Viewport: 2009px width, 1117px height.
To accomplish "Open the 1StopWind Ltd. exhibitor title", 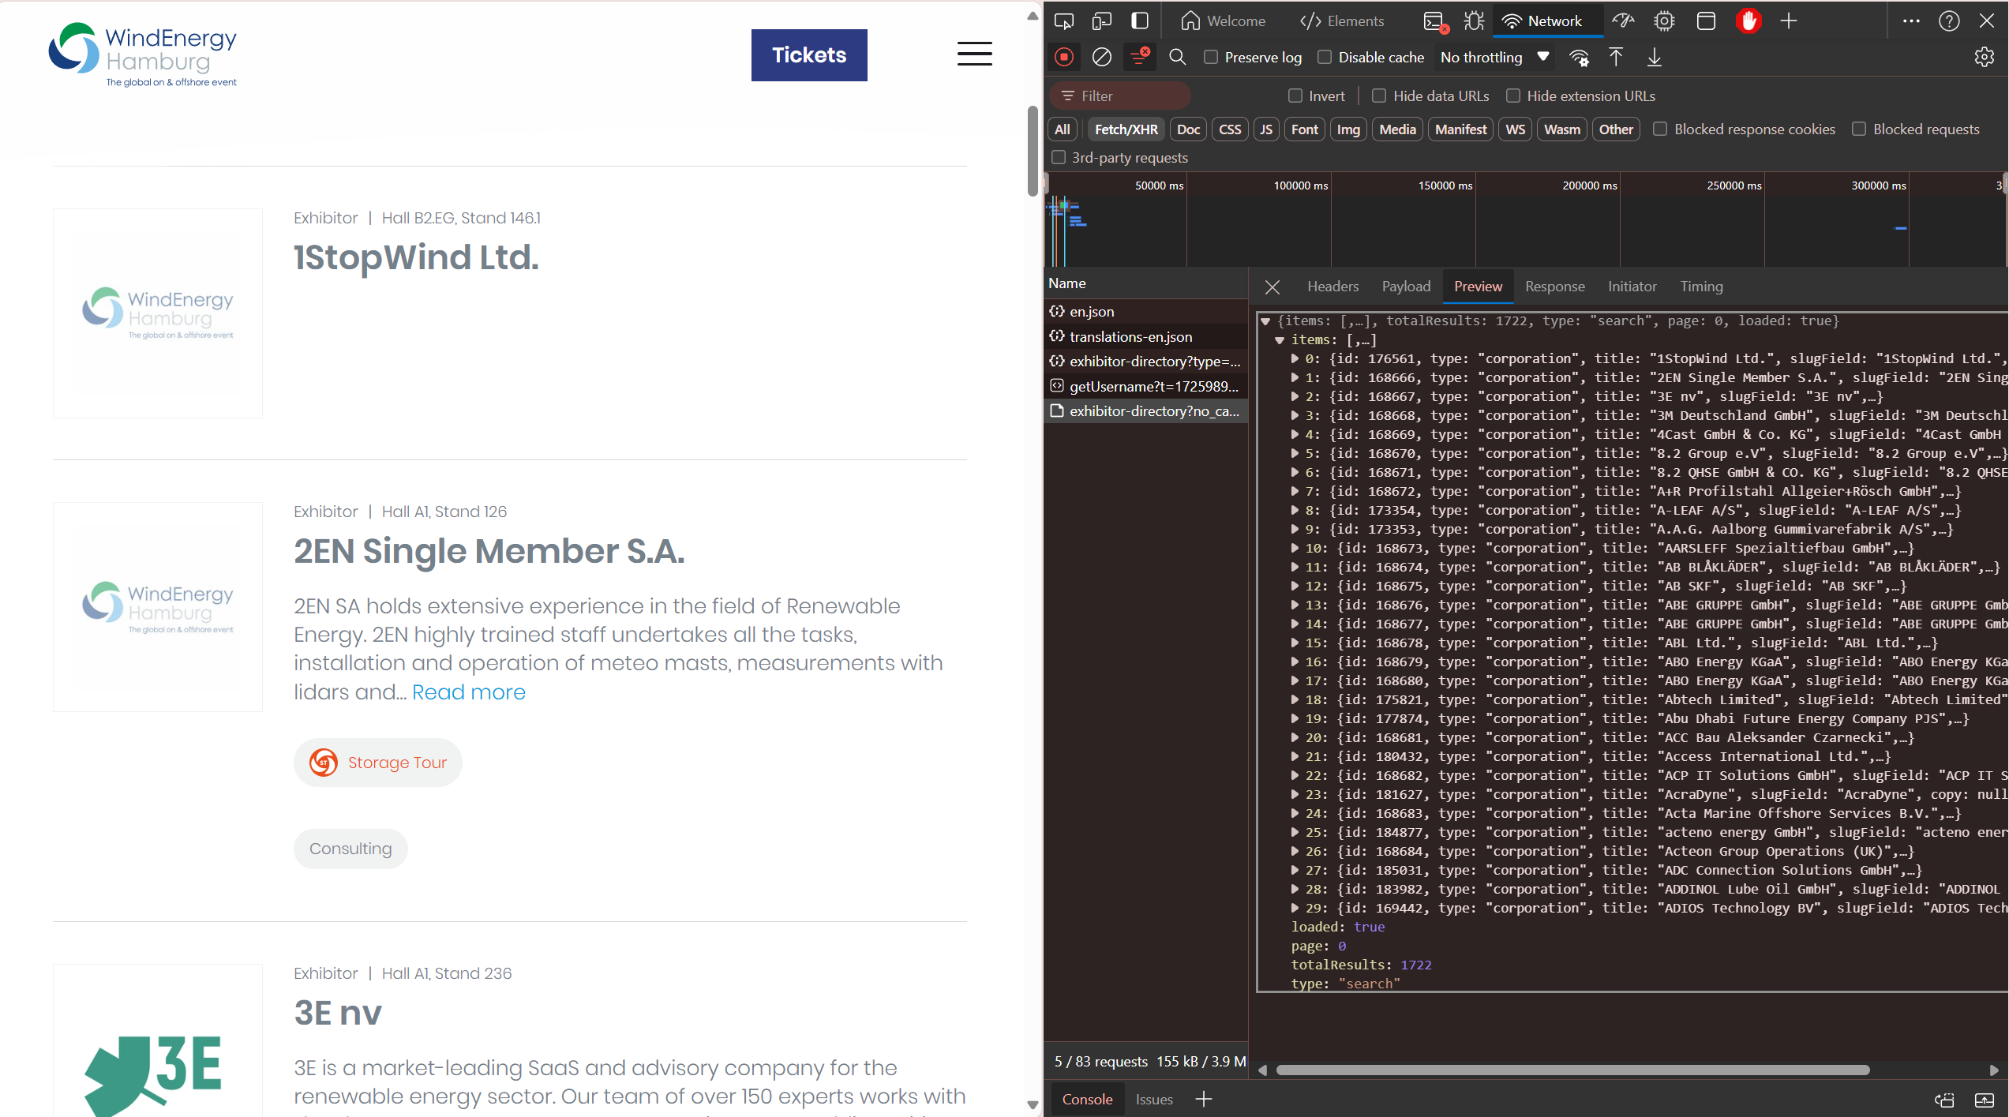I will coord(416,257).
